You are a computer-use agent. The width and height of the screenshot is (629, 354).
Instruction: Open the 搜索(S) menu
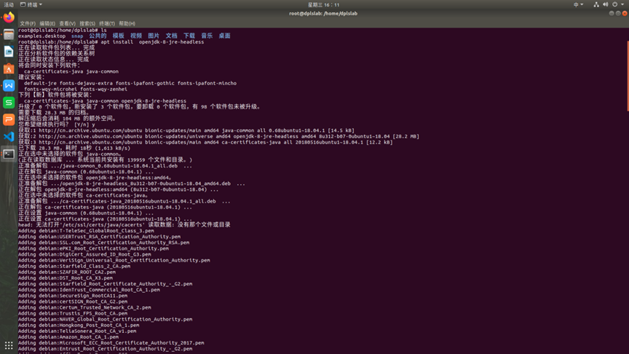coord(87,24)
